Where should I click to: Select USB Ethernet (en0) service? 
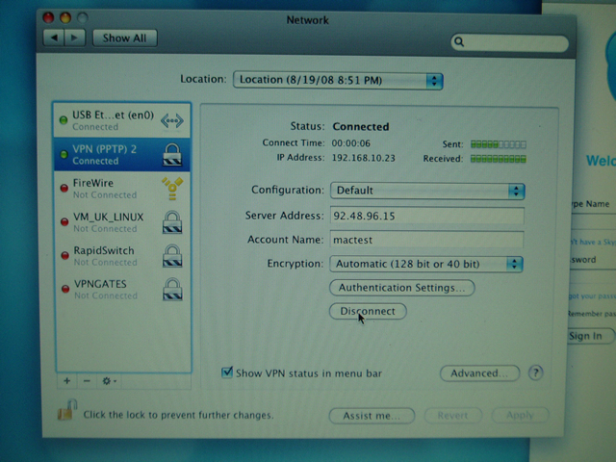[122, 120]
